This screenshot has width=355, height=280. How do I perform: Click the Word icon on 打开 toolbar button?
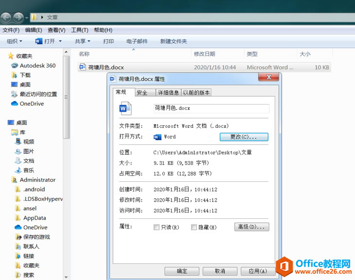point(39,41)
